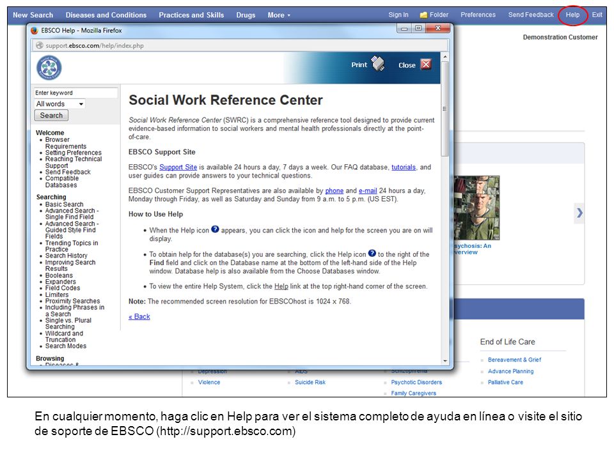Open Compatible Databases help topic
Viewport: 614px width, 460px height.
point(62,181)
